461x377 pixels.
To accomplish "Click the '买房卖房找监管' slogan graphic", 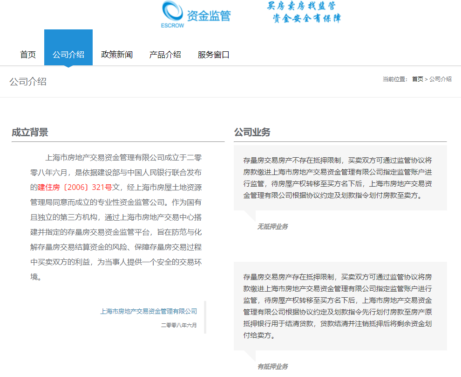I will pyautogui.click(x=302, y=7).
